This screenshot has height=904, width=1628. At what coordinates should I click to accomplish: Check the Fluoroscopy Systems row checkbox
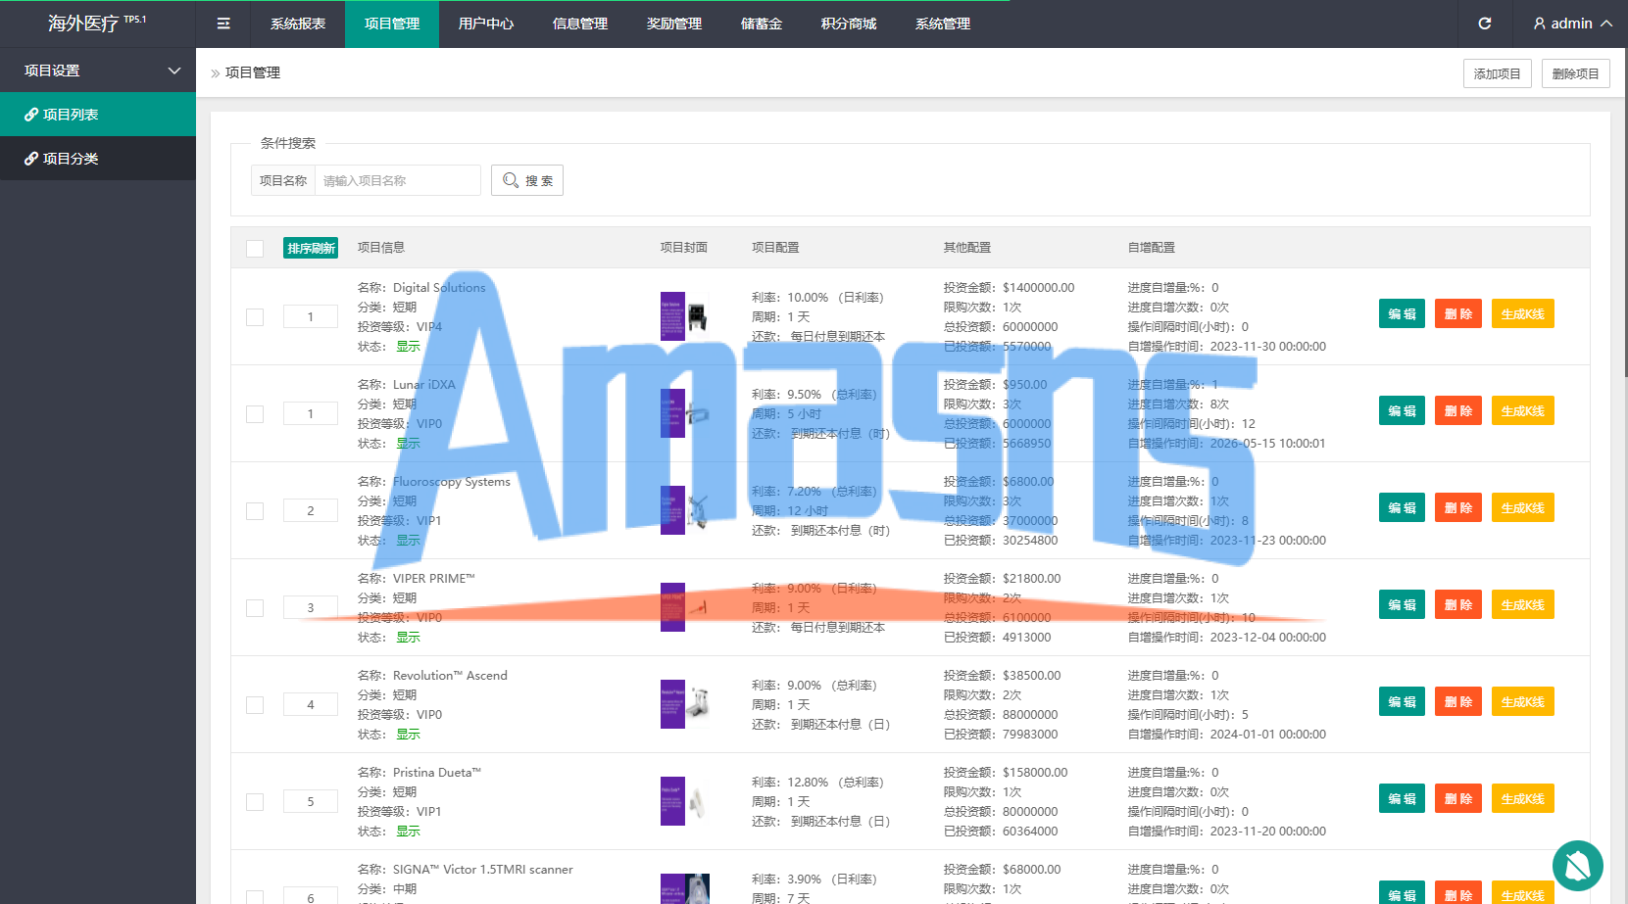[255, 510]
